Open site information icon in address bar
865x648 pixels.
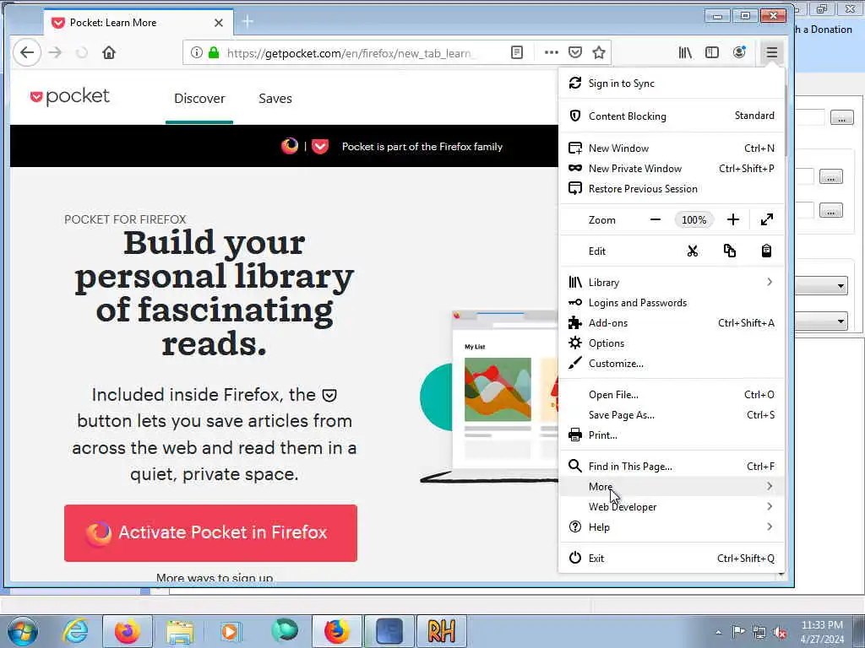(x=196, y=53)
